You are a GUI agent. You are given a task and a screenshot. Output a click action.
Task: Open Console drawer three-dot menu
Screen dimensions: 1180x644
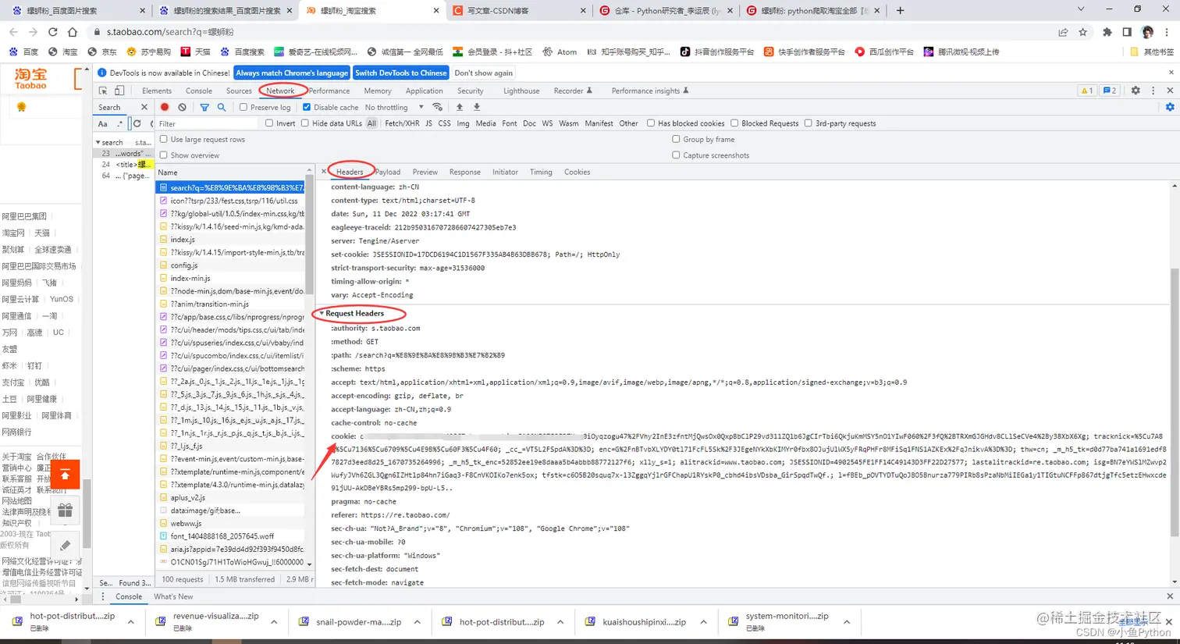tap(103, 596)
